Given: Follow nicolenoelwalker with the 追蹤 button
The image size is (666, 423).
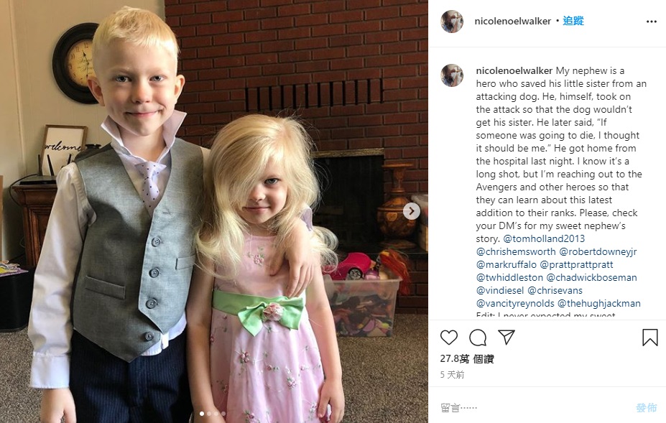Looking at the screenshot, I should click(x=573, y=21).
